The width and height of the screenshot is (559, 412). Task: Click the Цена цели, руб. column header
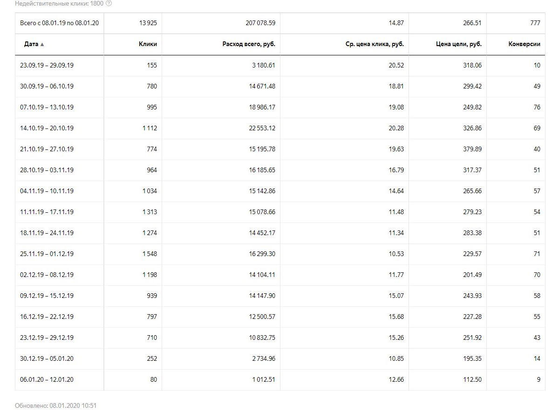tap(459, 44)
